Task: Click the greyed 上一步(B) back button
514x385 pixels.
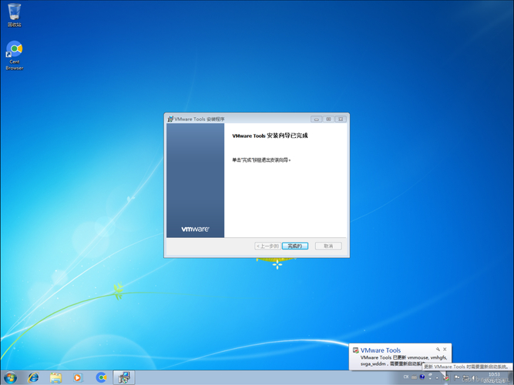Action: pos(267,246)
